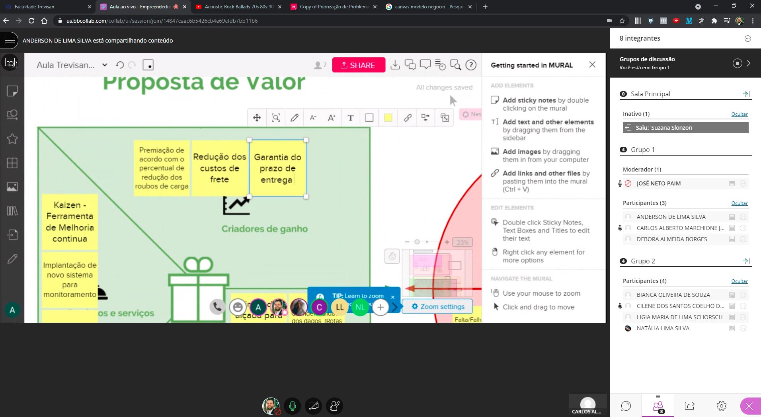
Task: Open options menu for 8 integrantes panel
Action: pos(747,39)
